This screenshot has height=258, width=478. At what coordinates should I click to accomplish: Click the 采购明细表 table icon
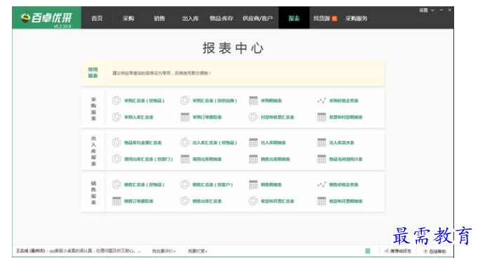pyautogui.click(x=253, y=100)
